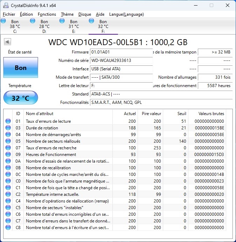Click the status orb for drive E:
This screenshot has width=236, height=242.
(x=62, y=21)
